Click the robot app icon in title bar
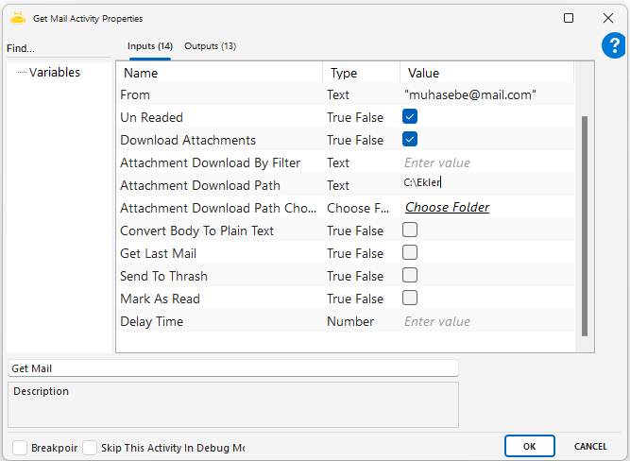Image resolution: width=630 pixels, height=461 pixels. click(17, 18)
